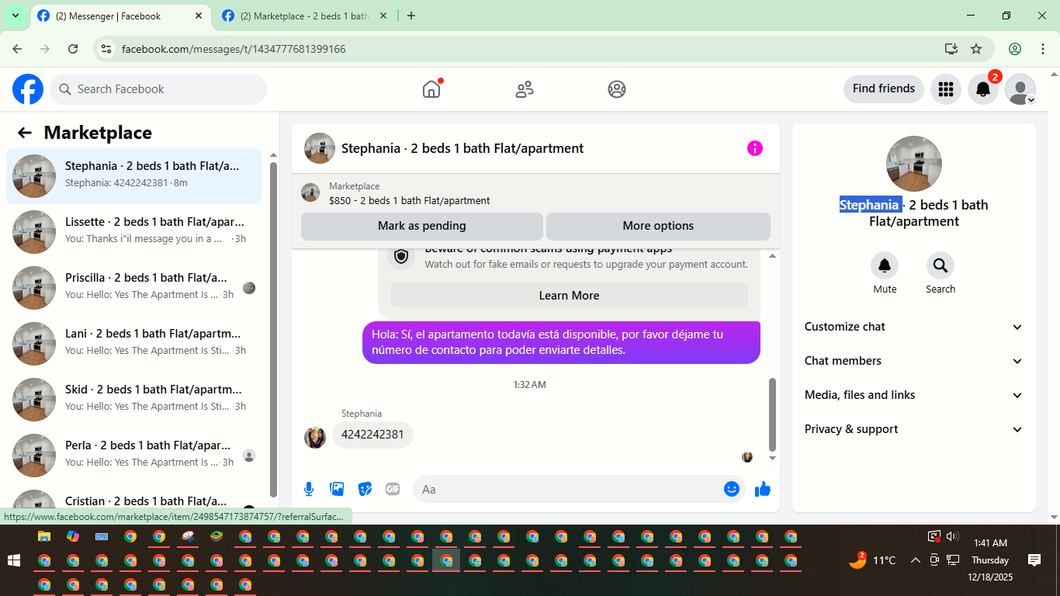
Task: View site information icon in address bar
Action: pyautogui.click(x=107, y=49)
